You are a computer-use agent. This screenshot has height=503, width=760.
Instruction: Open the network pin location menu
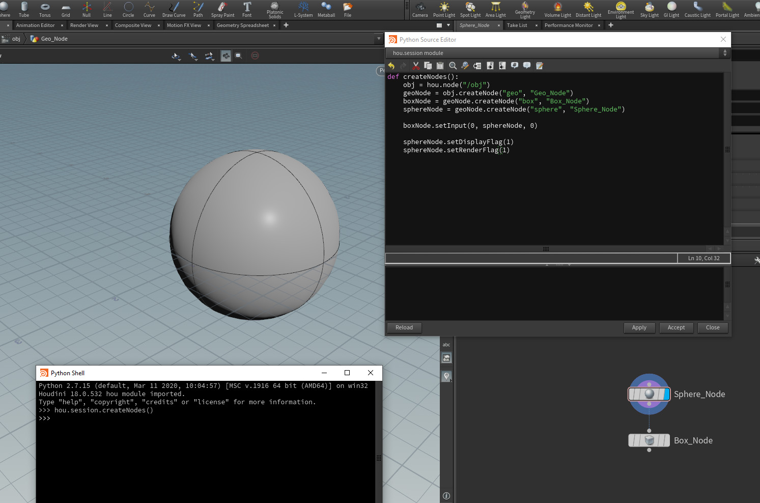pyautogui.click(x=446, y=377)
